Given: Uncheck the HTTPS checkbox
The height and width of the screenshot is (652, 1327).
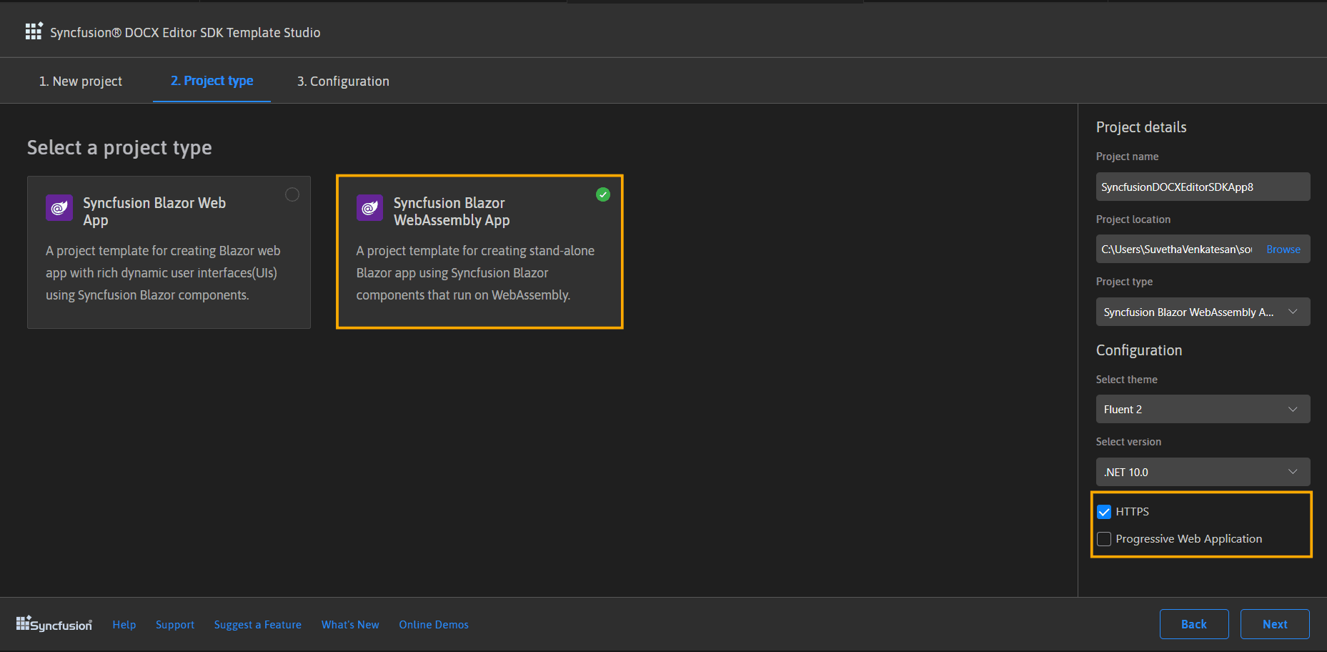Looking at the screenshot, I should point(1104,512).
